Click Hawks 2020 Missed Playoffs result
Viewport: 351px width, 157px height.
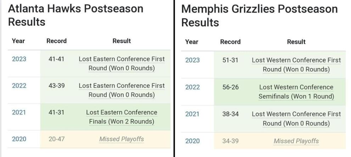pos(122,139)
